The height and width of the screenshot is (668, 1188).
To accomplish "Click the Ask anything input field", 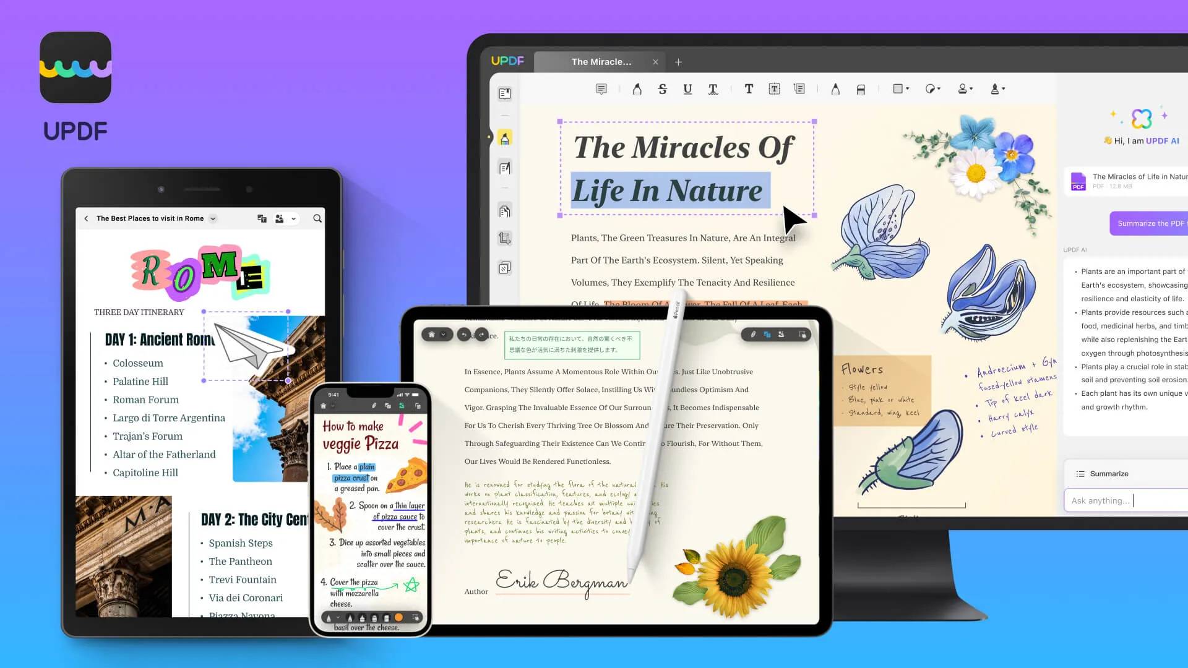I will tap(1129, 500).
